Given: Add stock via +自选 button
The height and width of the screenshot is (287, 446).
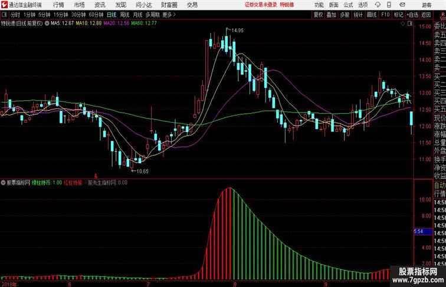Looking at the screenshot, I should (x=412, y=15).
